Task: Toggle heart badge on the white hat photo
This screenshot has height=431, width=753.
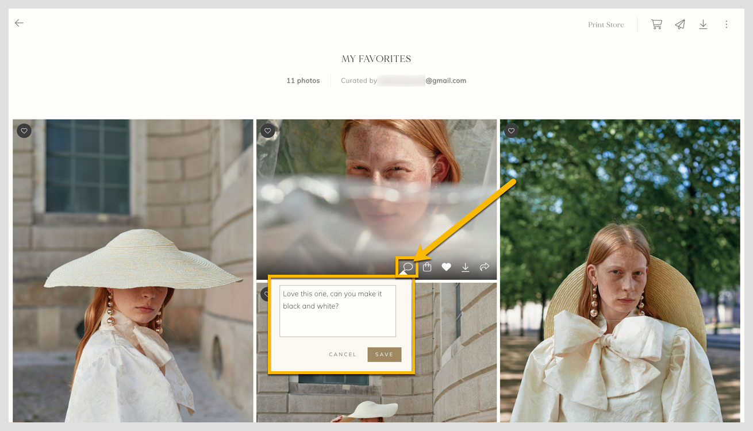Action: tap(24, 131)
